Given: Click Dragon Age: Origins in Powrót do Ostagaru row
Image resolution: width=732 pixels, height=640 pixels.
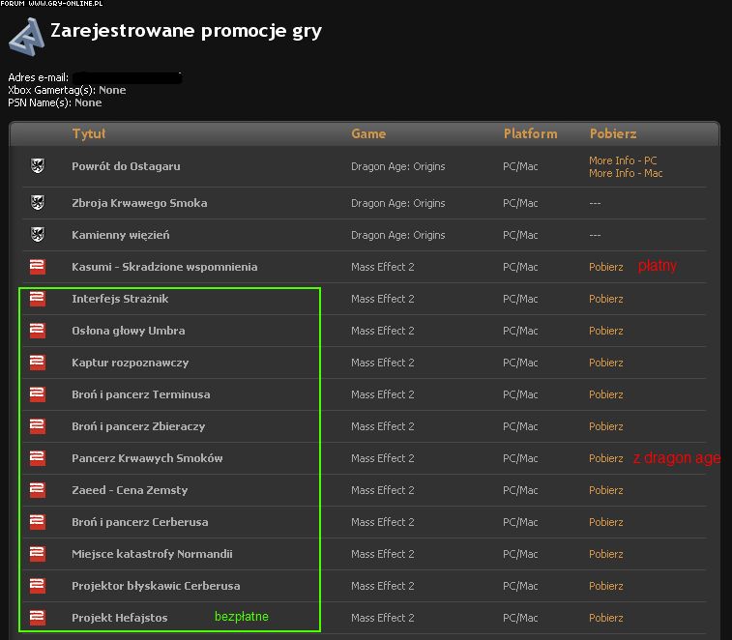Looking at the screenshot, I should point(397,166).
